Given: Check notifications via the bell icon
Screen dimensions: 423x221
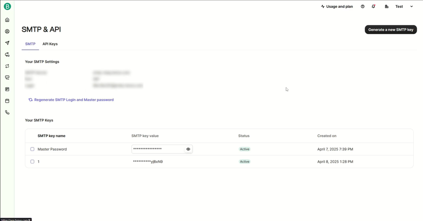Looking at the screenshot, I should click(x=374, y=6).
